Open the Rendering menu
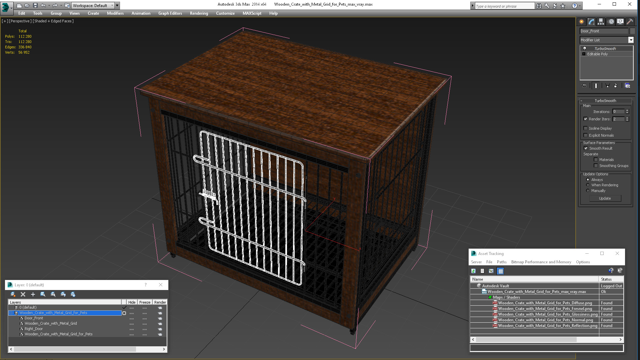Screen dimensions: 640x360 [199, 13]
